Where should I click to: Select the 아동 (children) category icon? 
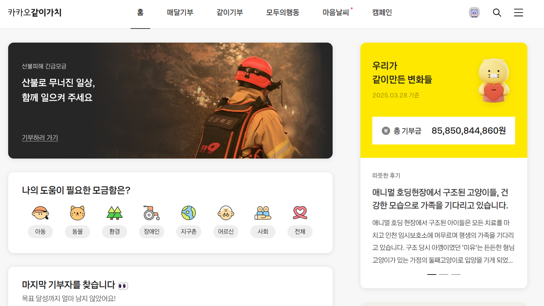40,213
